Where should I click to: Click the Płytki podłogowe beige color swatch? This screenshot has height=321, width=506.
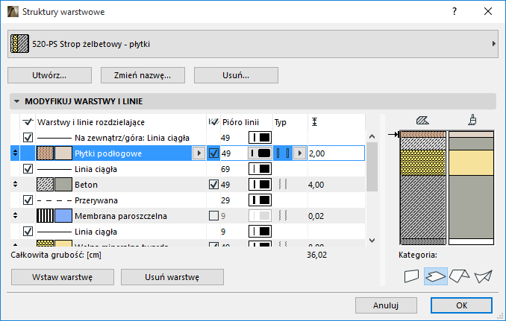[x=63, y=153]
